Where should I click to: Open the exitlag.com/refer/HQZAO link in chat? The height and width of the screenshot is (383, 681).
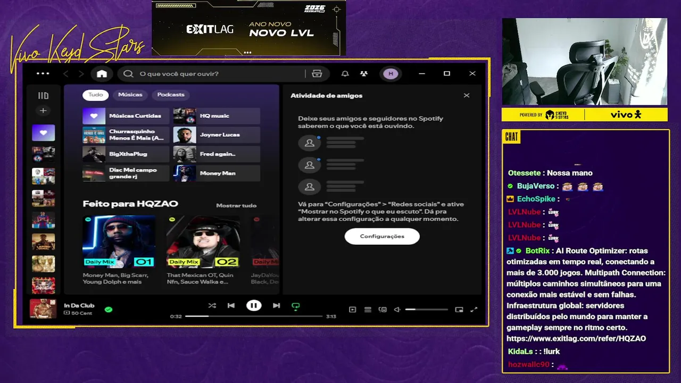point(576,338)
